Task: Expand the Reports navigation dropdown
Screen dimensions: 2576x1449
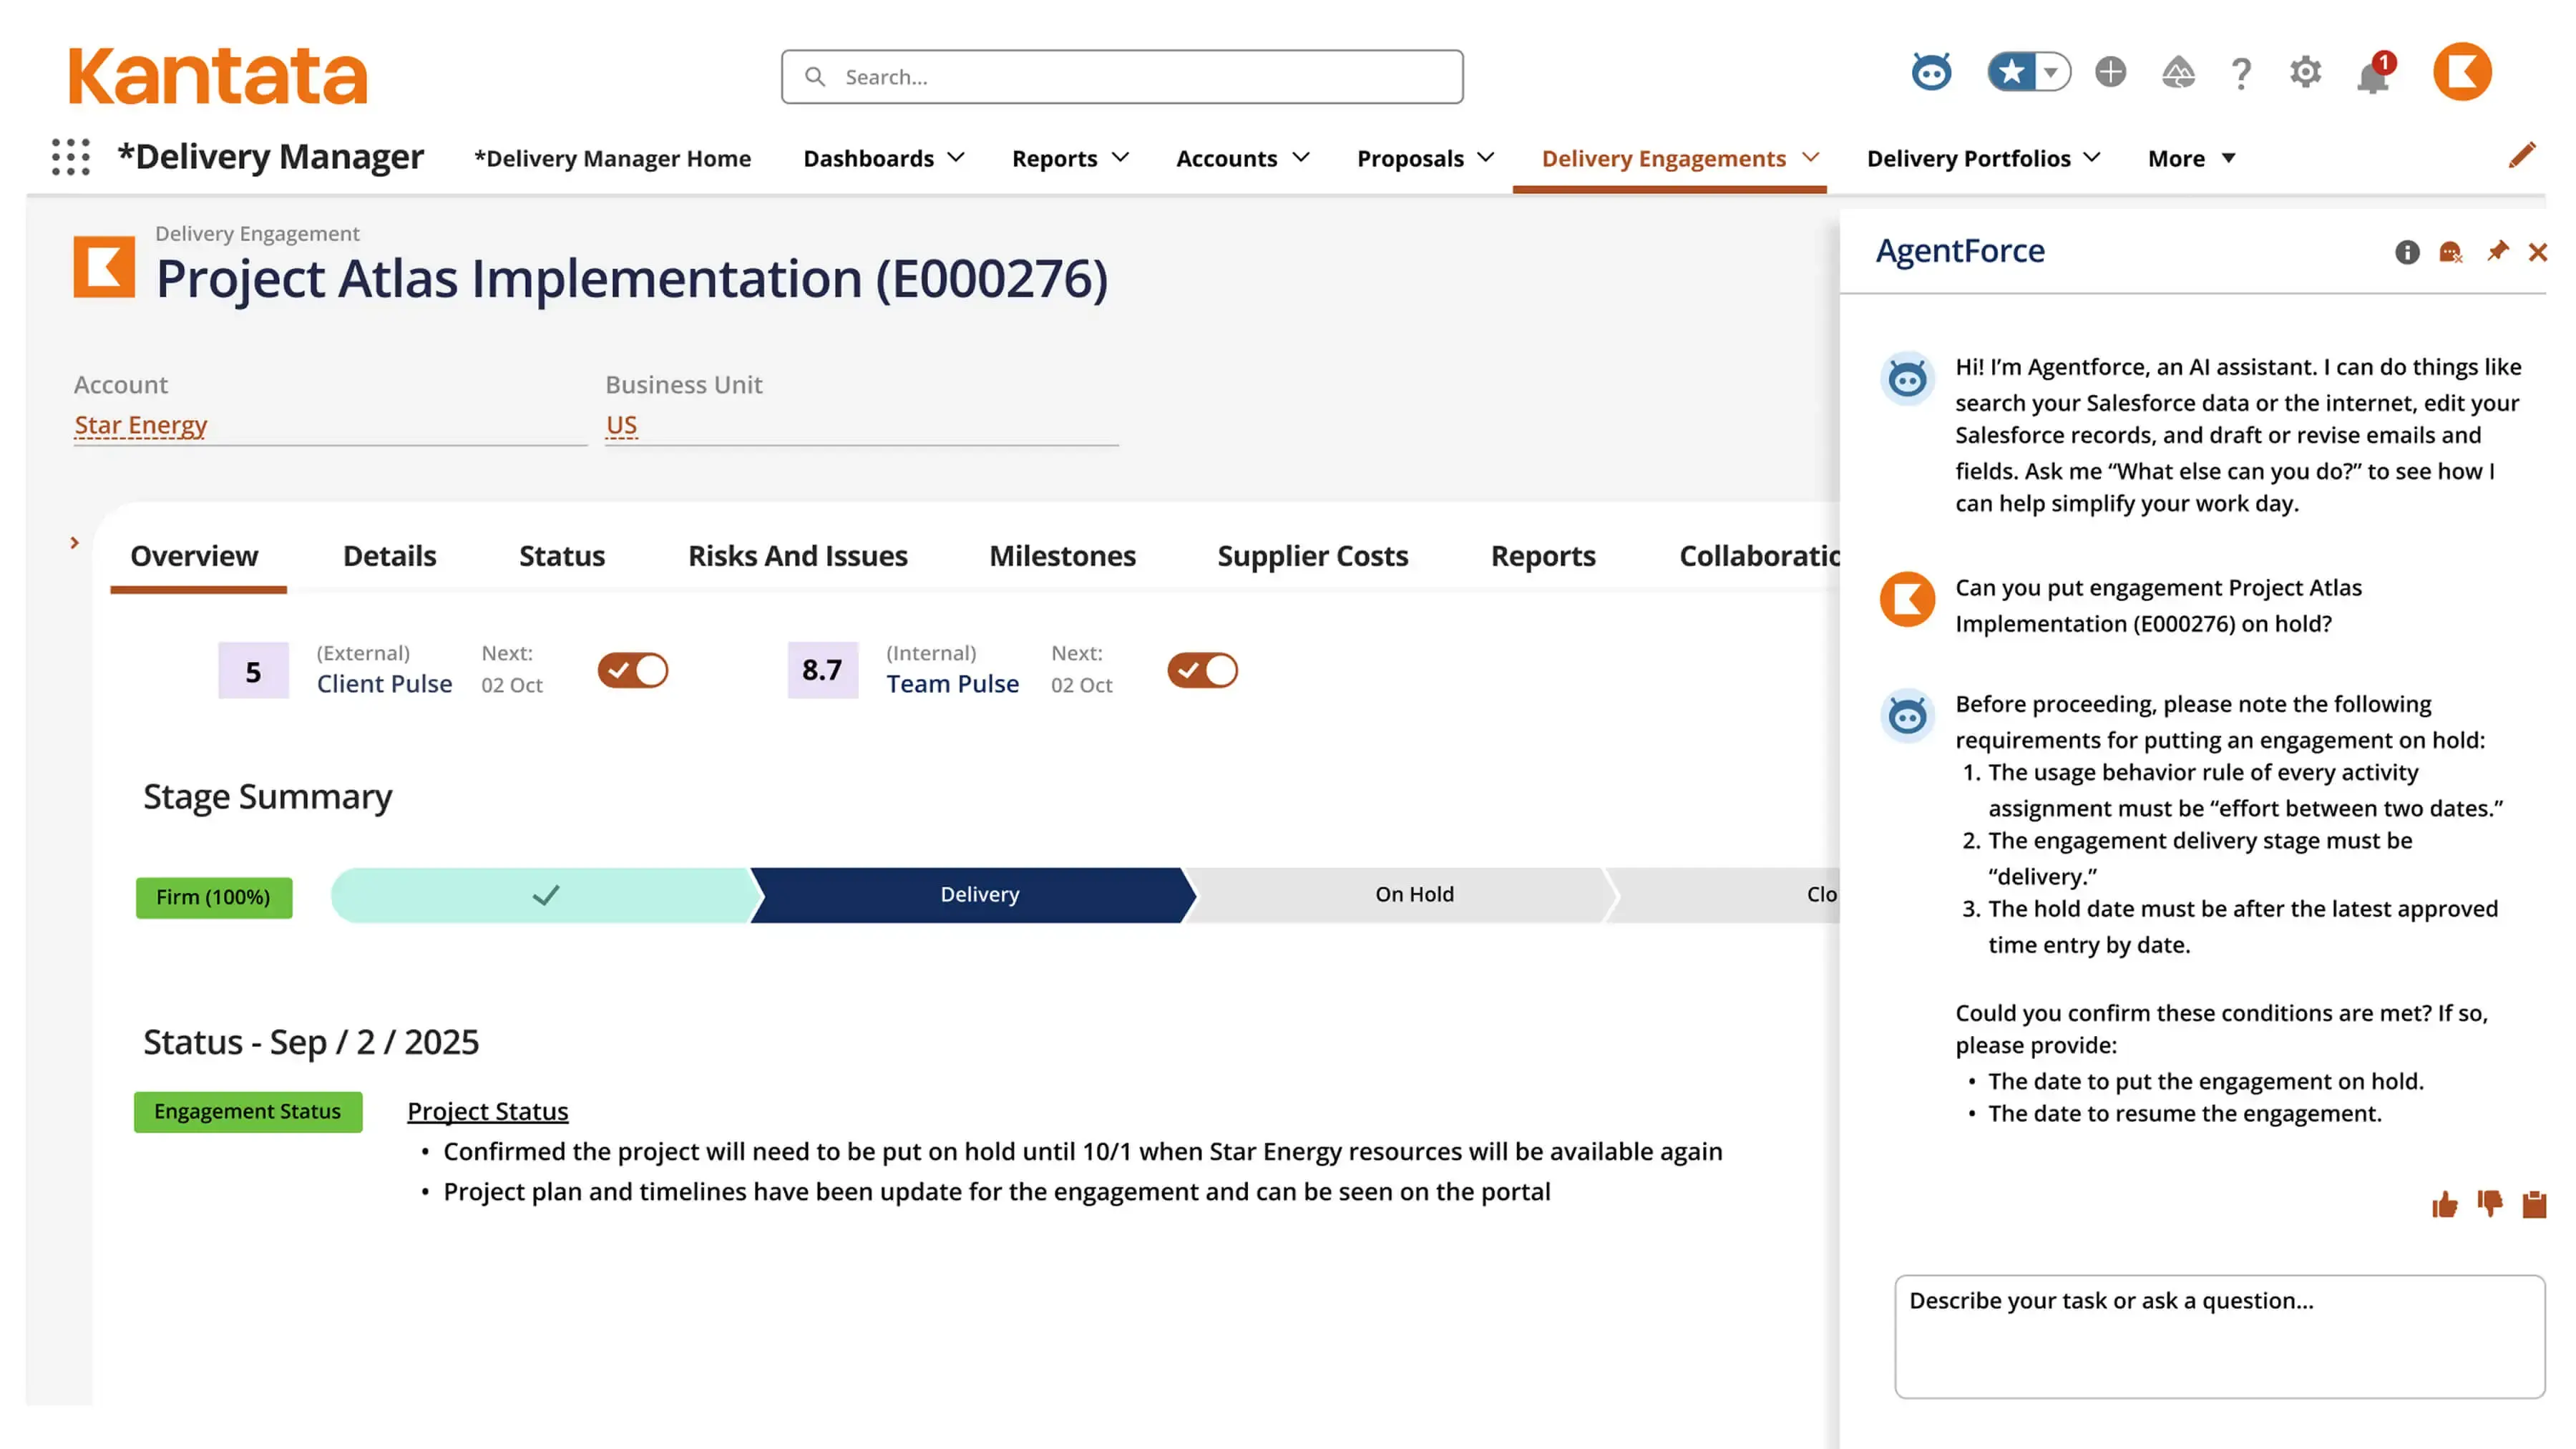Action: tap(1069, 158)
